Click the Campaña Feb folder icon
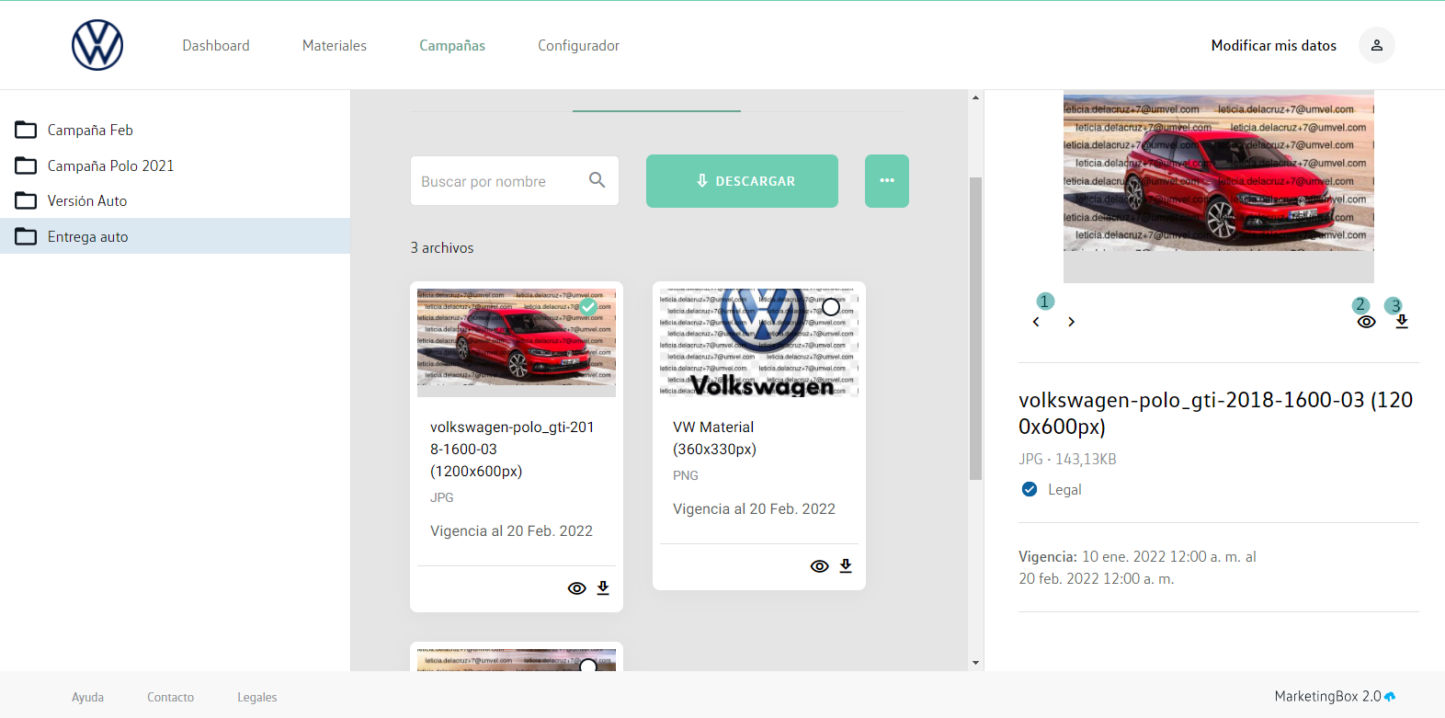 click(x=26, y=130)
